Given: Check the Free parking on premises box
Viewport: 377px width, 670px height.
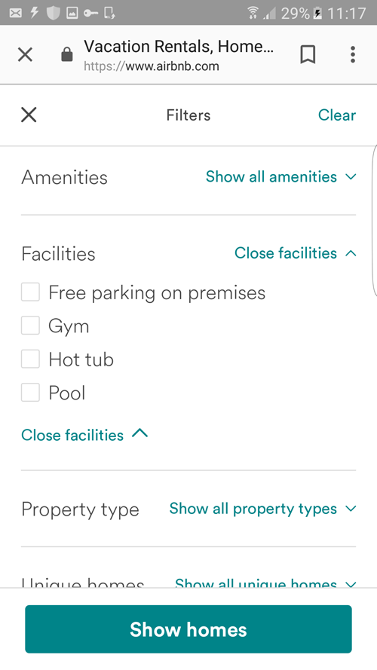Looking at the screenshot, I should click(30, 292).
